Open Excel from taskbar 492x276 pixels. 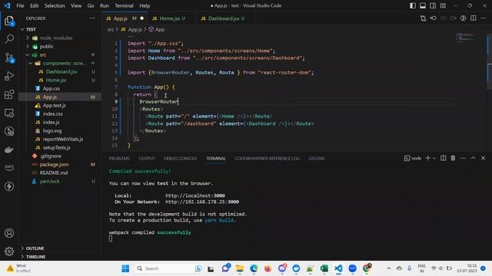pyautogui.click(x=324, y=268)
